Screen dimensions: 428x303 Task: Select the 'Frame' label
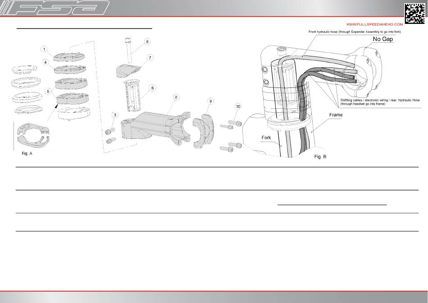[336, 115]
